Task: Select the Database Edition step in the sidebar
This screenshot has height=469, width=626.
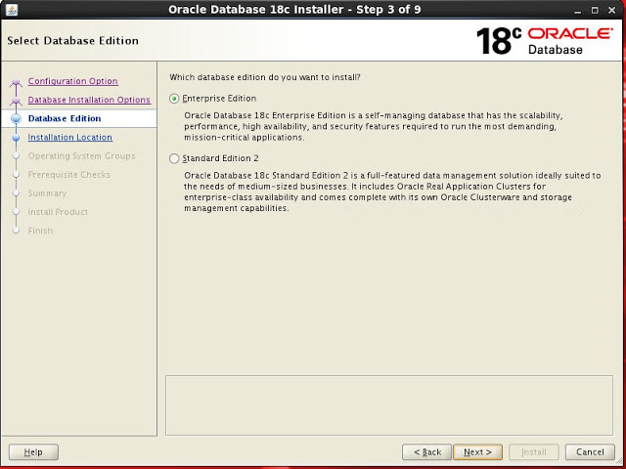Action: click(x=65, y=119)
